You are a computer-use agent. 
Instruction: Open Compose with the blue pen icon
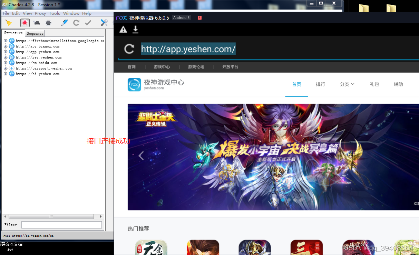(x=65, y=23)
